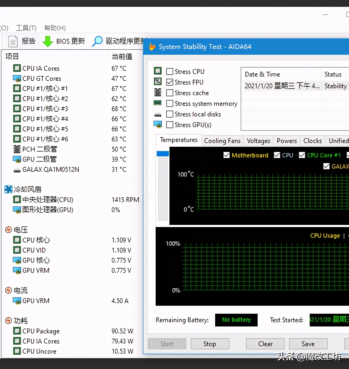The image size is (349, 369).
Task: Click the 功耗 power lightning icon
Action: click(x=8, y=321)
